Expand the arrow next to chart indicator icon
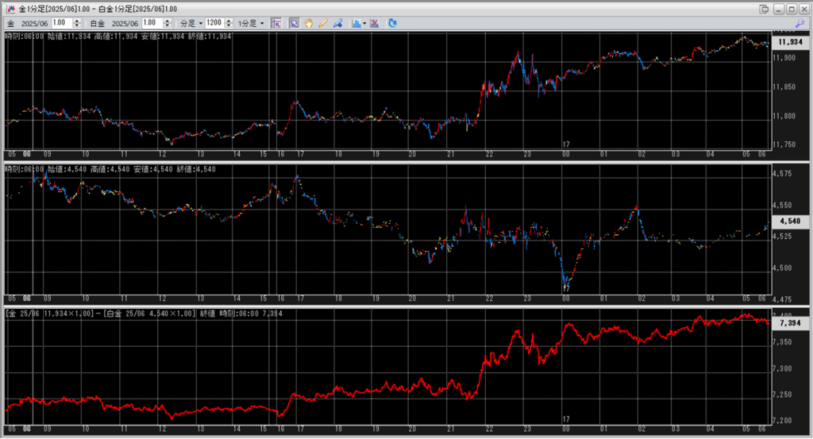The height and width of the screenshot is (439, 813). pos(364,23)
